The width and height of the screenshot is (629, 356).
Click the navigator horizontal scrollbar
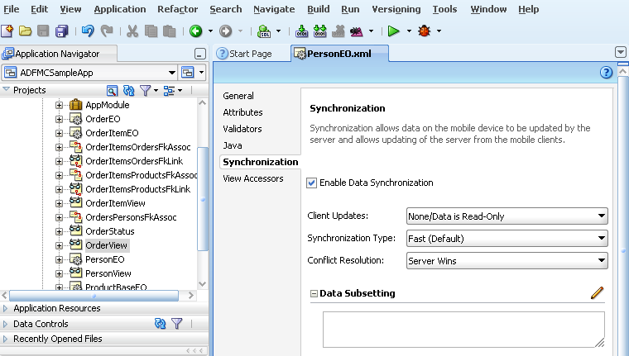pos(94,296)
